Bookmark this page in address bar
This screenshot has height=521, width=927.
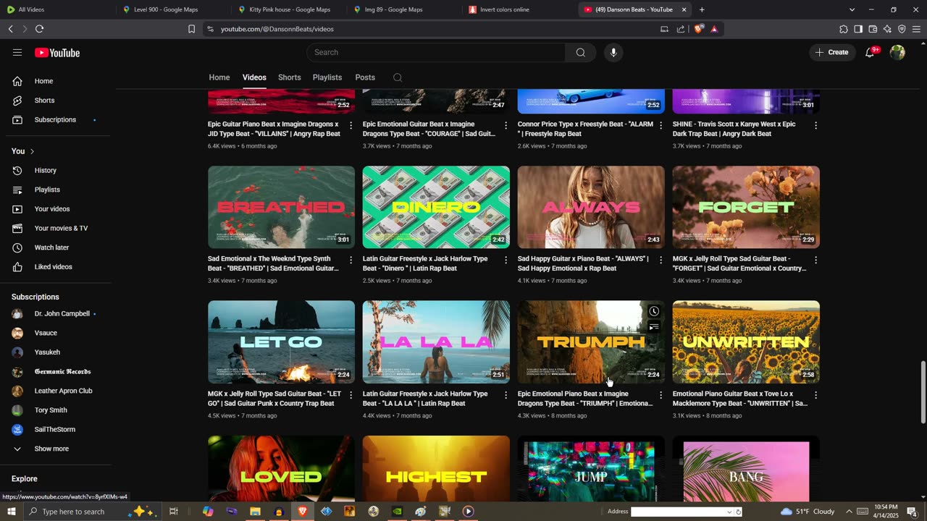point(191,29)
